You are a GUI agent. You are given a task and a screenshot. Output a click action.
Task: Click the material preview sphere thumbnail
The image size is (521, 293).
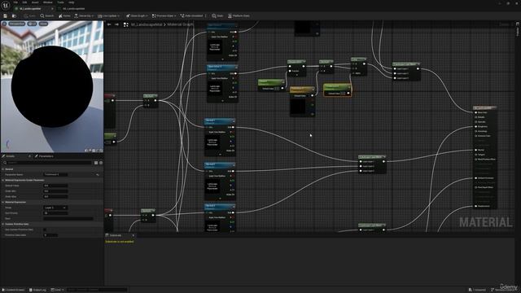pos(52,87)
